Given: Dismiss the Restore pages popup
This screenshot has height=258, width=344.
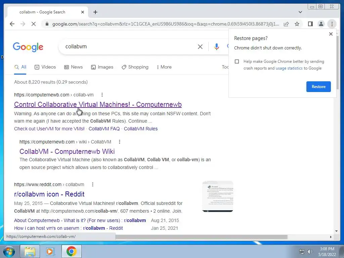Looking at the screenshot, I should (x=331, y=34).
